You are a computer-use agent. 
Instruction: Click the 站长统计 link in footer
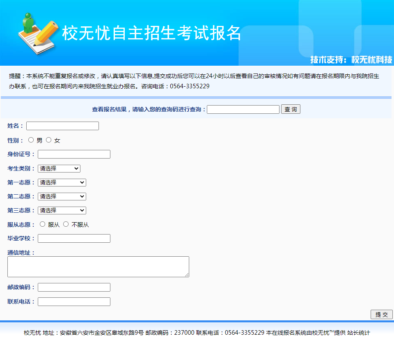click(359, 333)
